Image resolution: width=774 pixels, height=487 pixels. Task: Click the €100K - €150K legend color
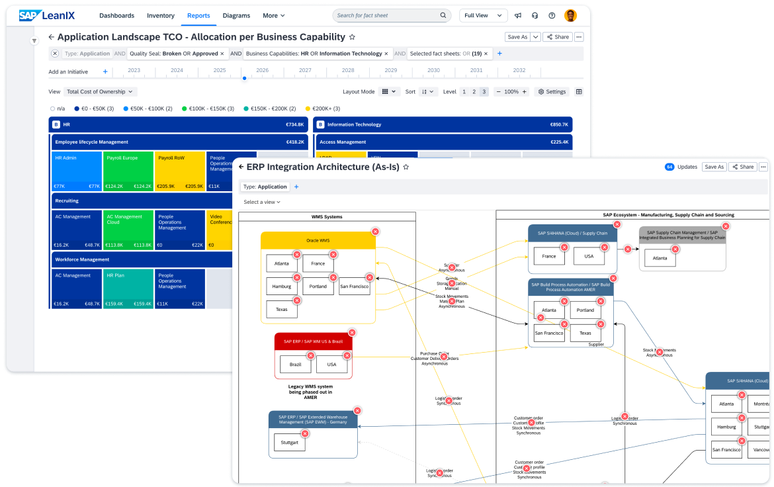coord(184,109)
